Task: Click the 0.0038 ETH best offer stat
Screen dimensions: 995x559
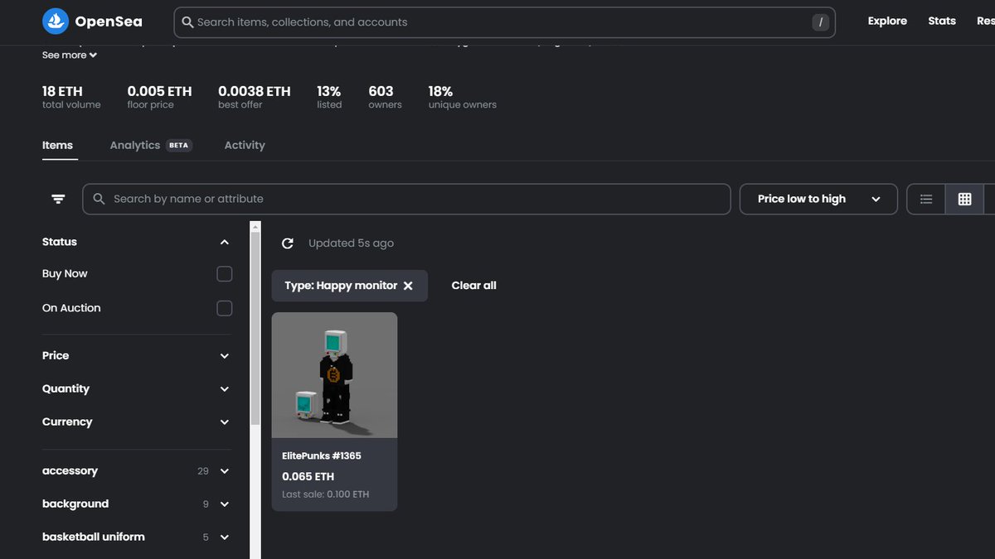Action: pos(255,97)
